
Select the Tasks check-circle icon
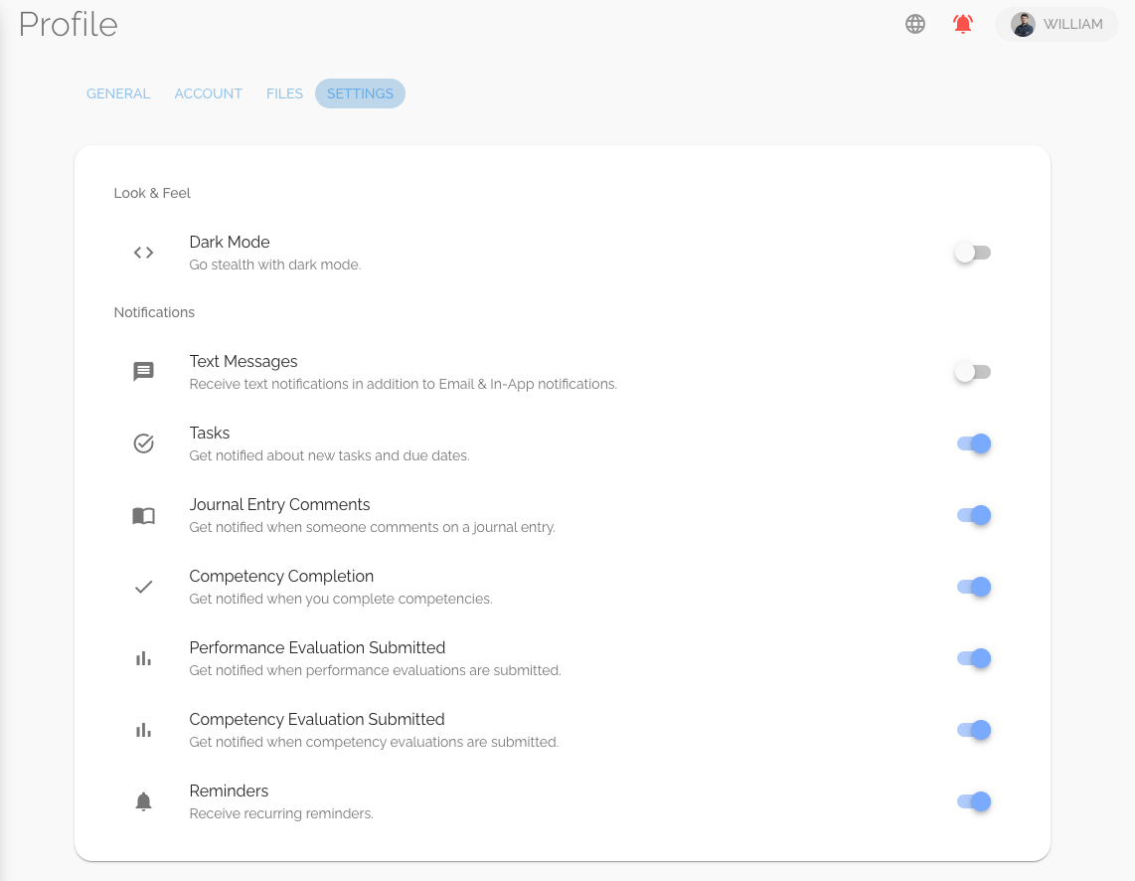[143, 443]
